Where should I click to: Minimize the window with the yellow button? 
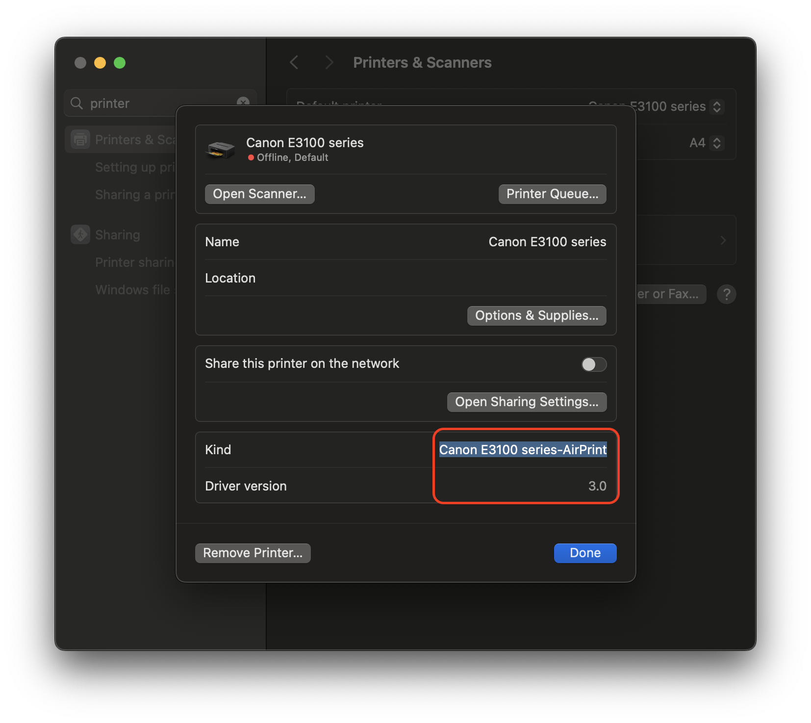100,63
